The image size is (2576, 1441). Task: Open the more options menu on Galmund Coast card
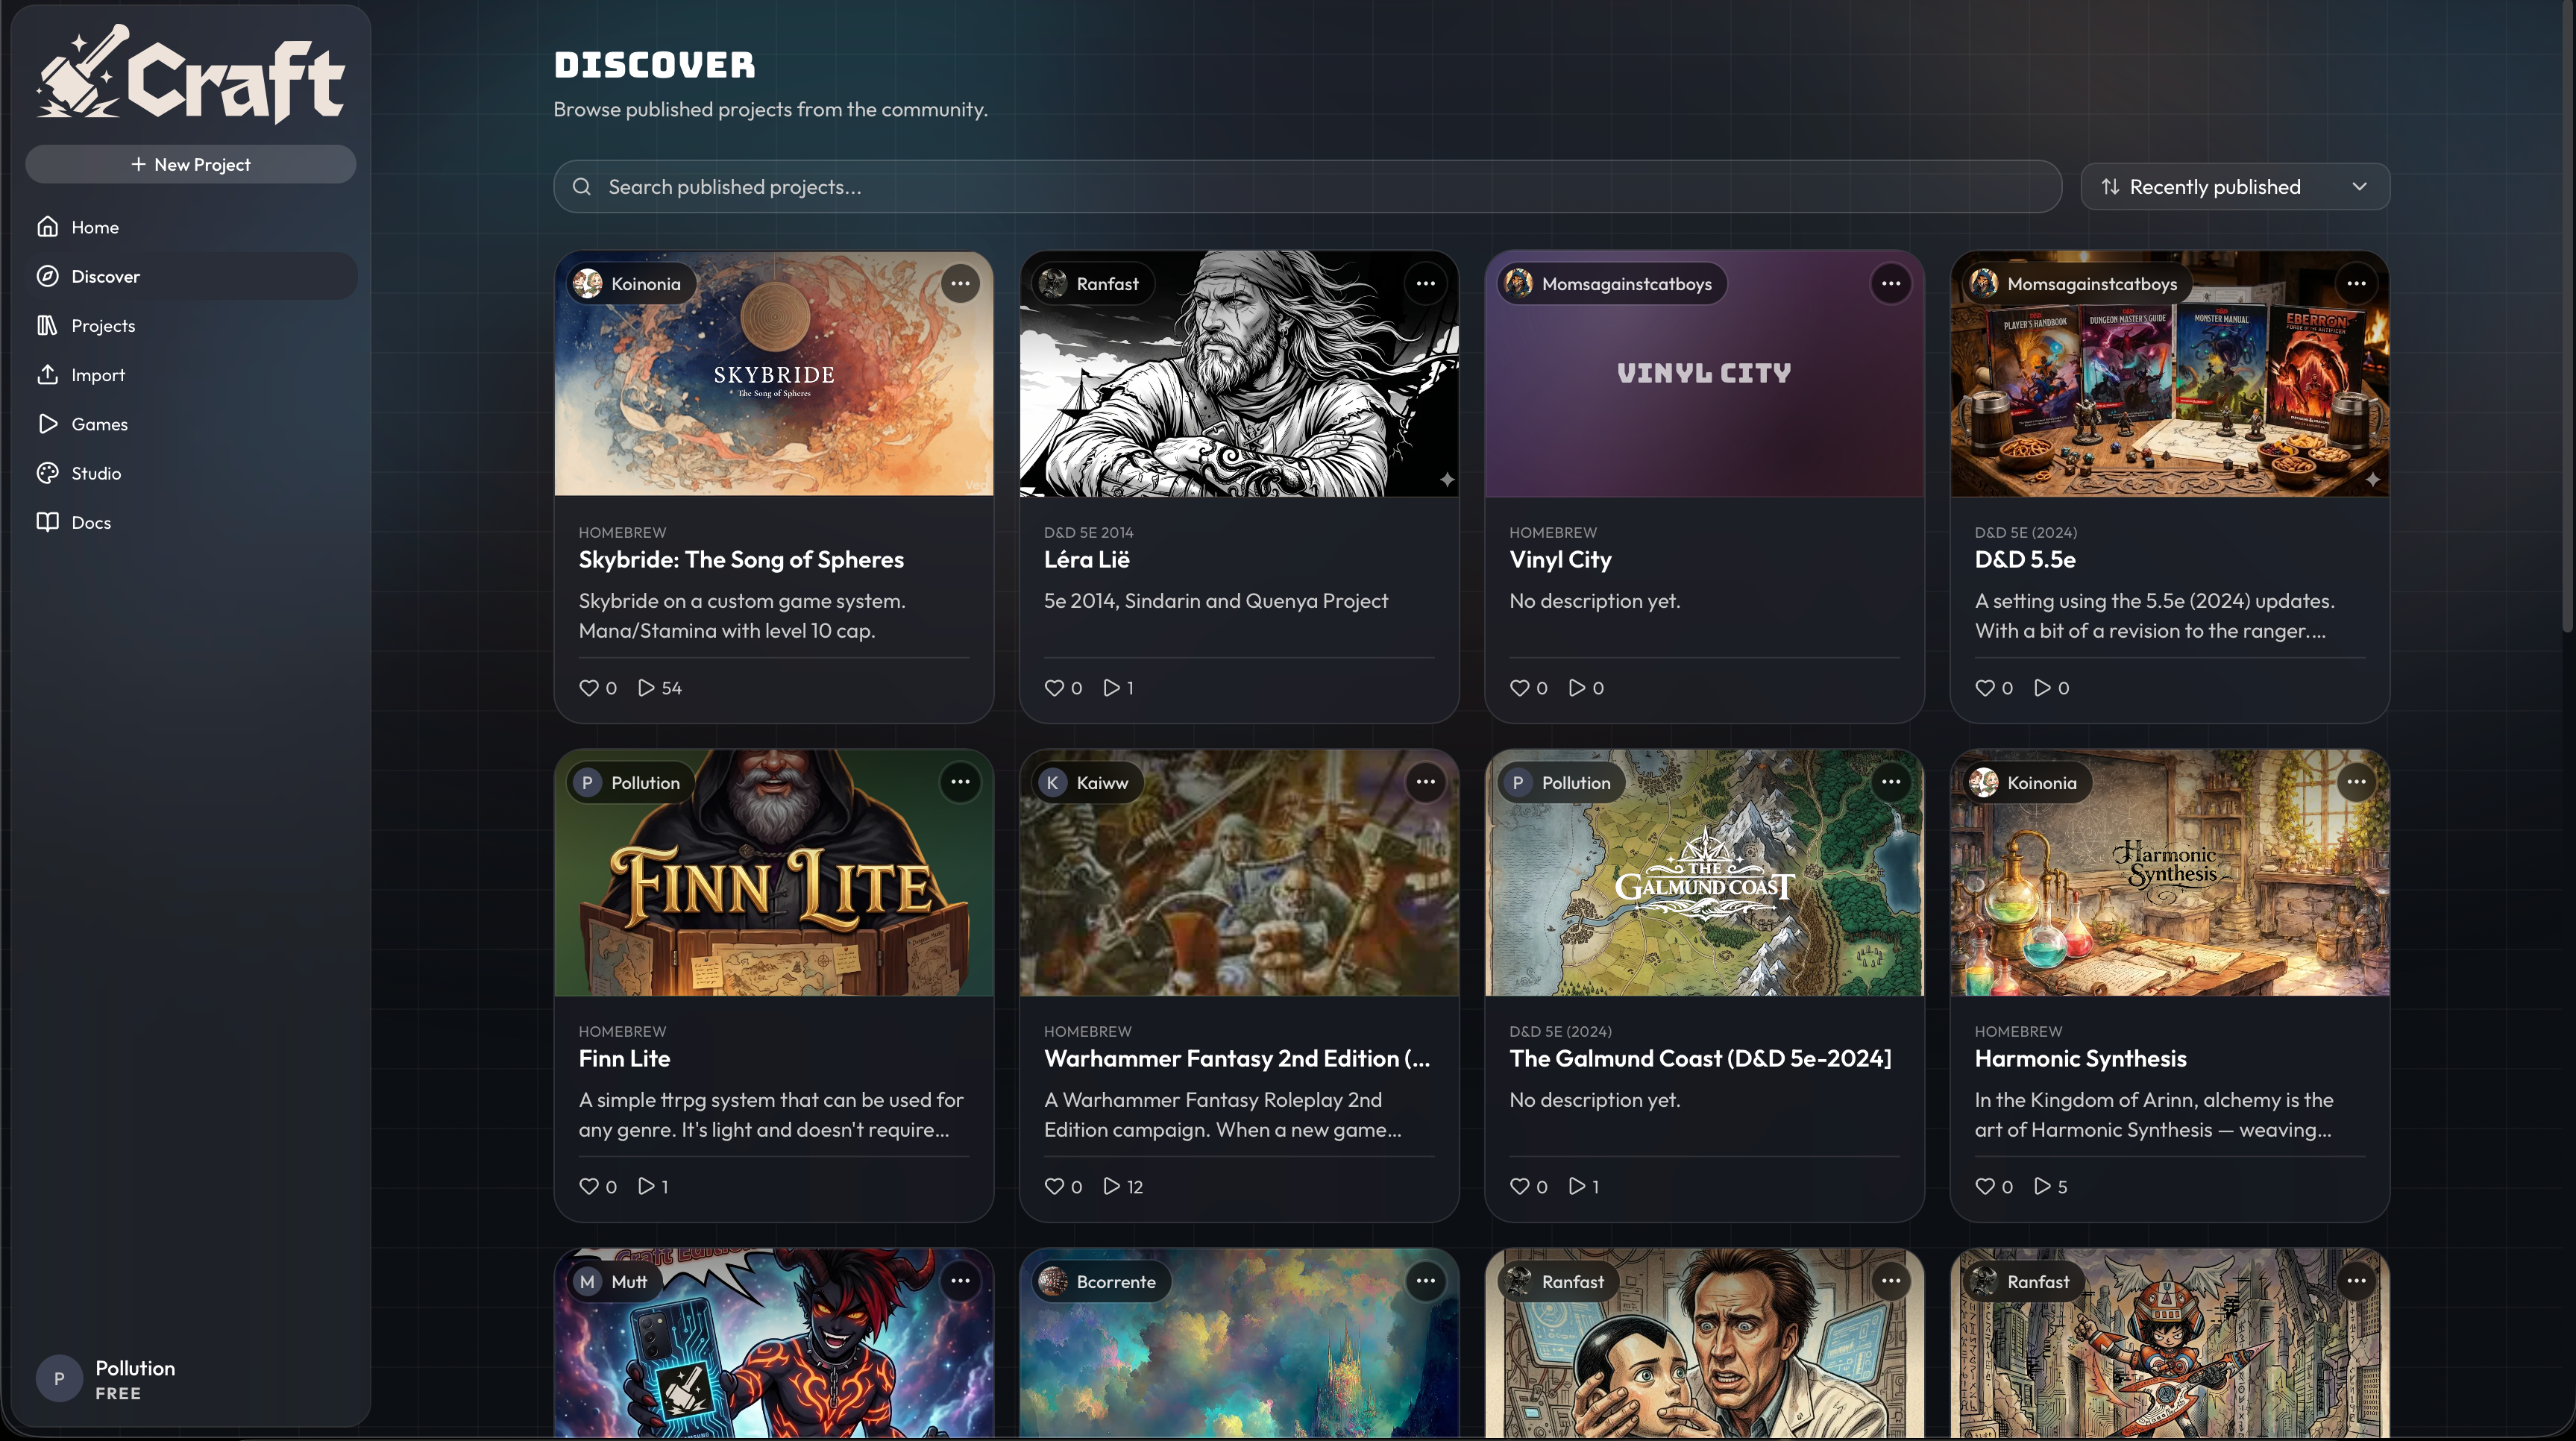click(1890, 782)
